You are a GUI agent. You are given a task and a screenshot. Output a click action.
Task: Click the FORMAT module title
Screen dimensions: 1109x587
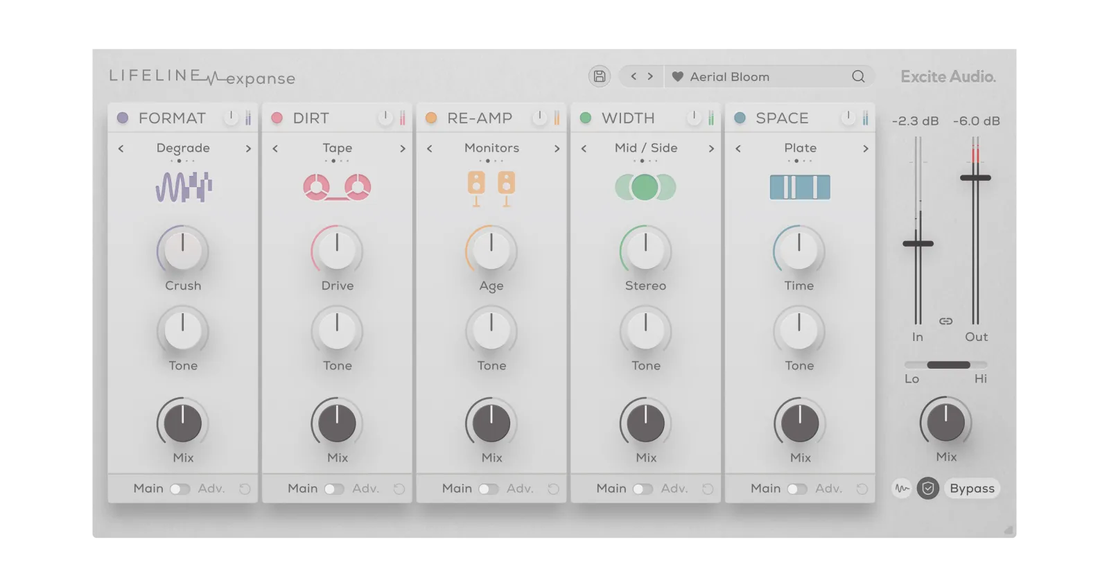point(172,118)
